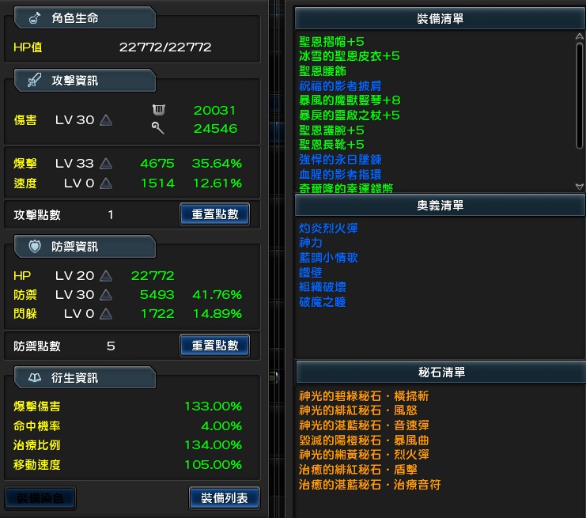586x518 pixels.
Task: Select 毀滅的陽橙秘石・暴風曲 in 秘石清單
Action: (364, 440)
